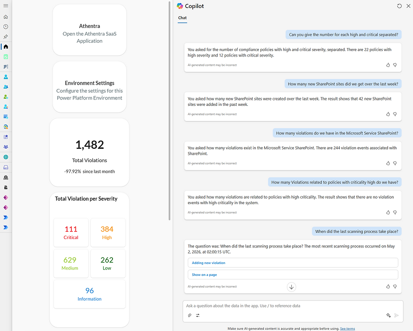Image resolution: width=413 pixels, height=331 pixels.
Task: Like the last scanning process answer
Action: [388, 286]
